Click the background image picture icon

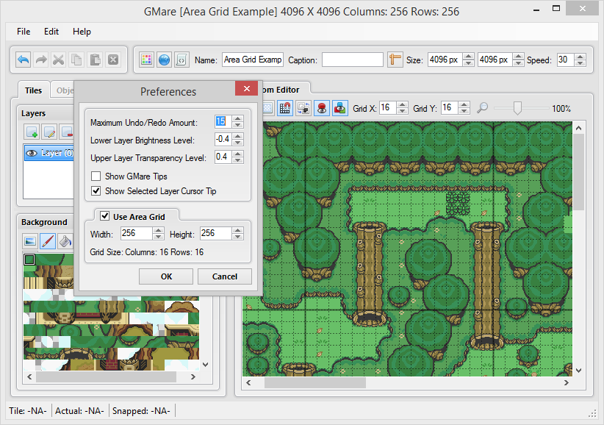(x=30, y=241)
